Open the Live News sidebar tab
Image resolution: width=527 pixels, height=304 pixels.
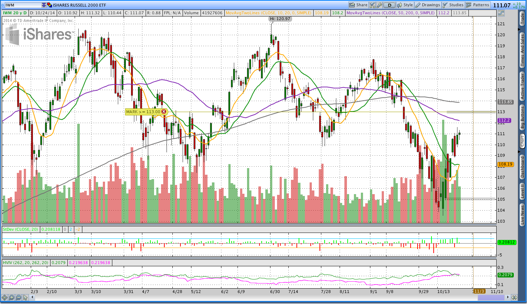click(x=522, y=215)
